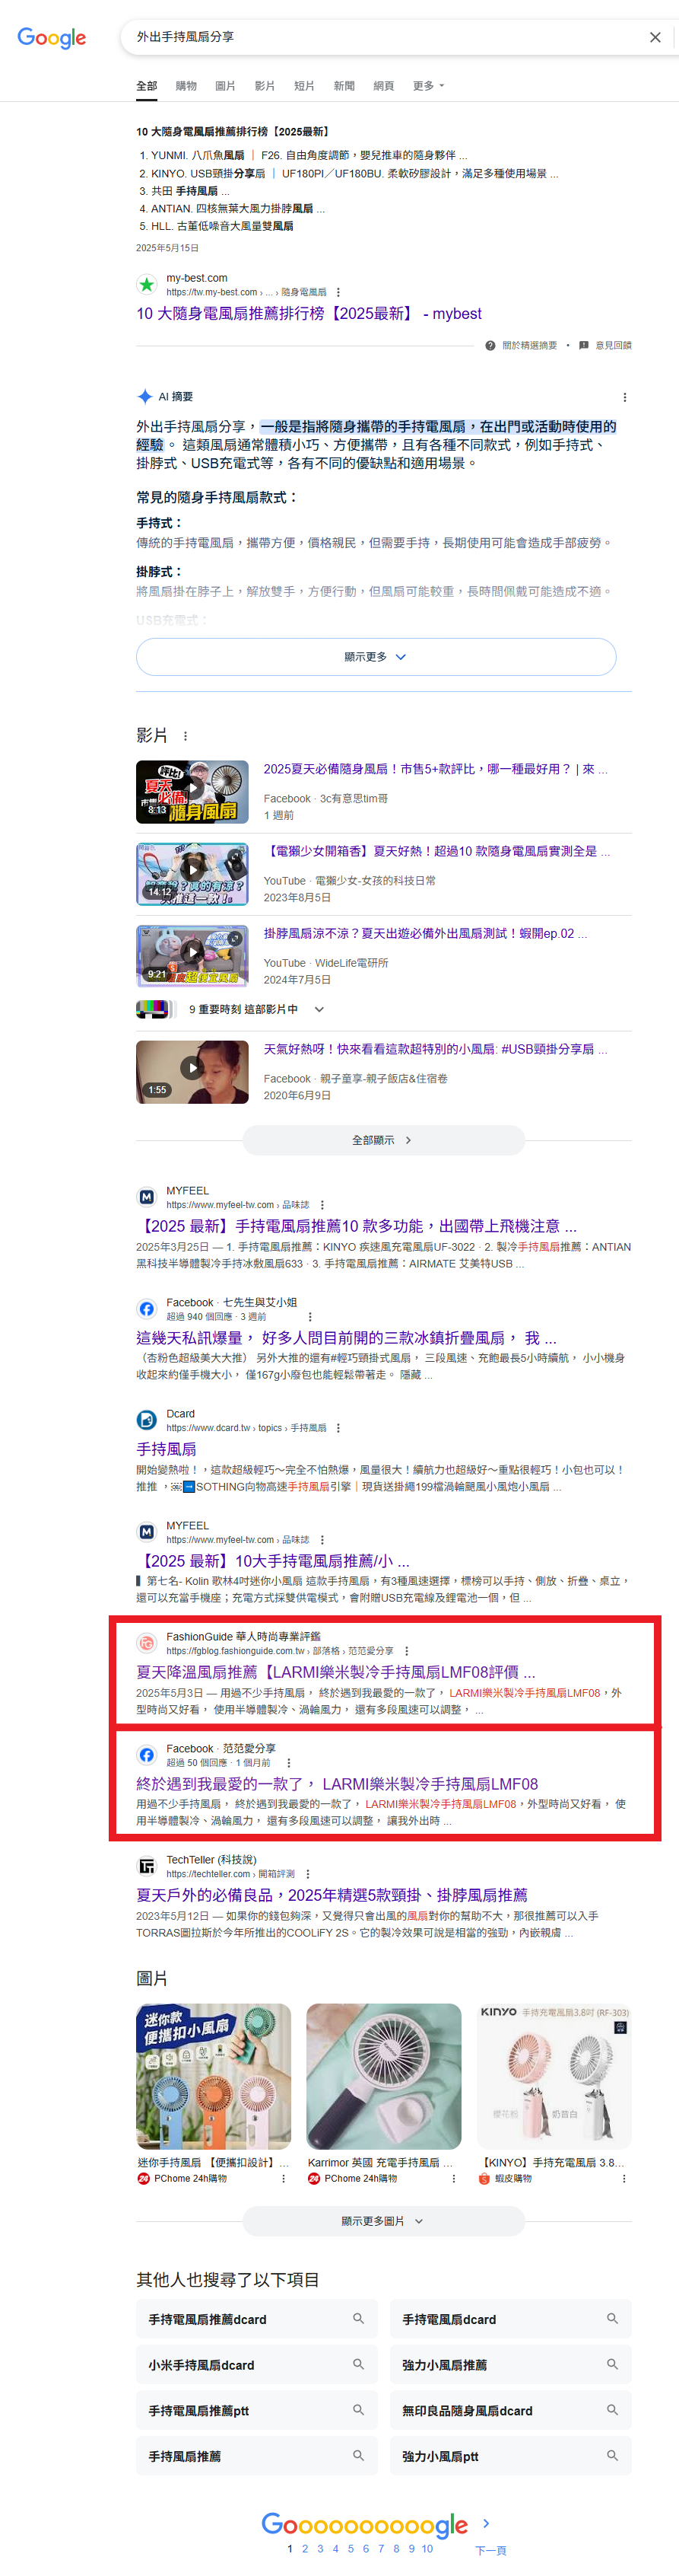Switch to the 短片 tab
Viewport: 679px width, 2576px height.
[305, 86]
